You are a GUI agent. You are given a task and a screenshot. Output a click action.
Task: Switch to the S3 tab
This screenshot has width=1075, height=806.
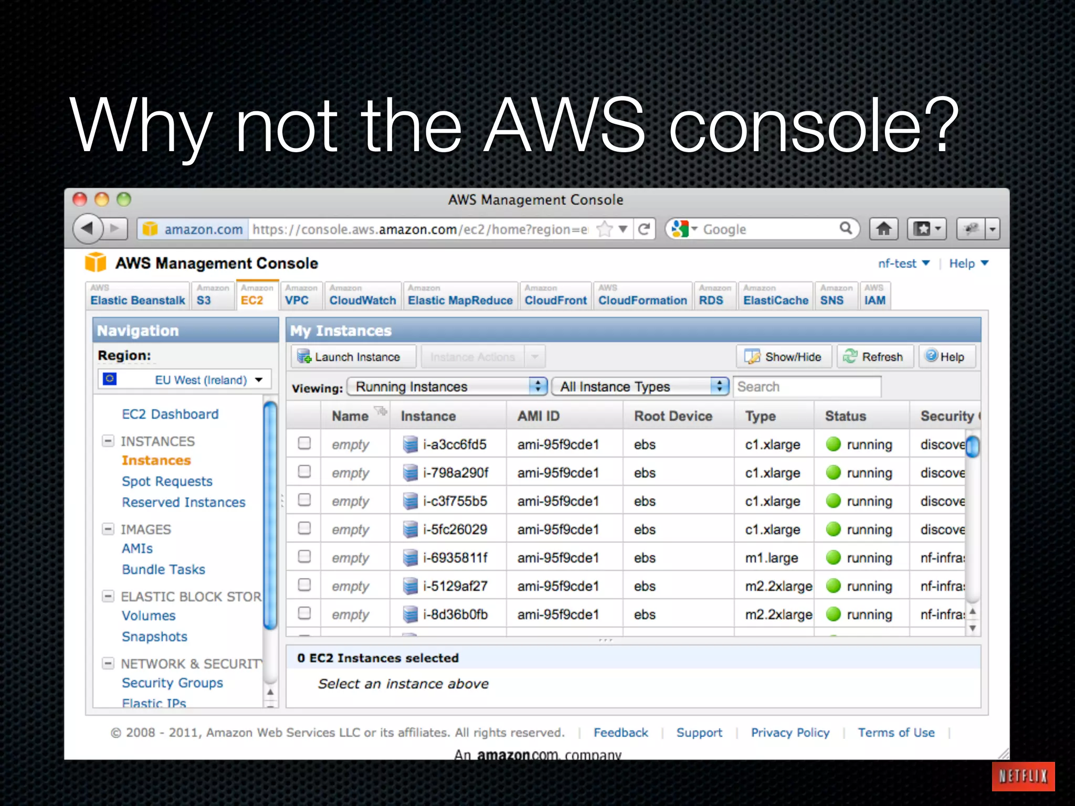coord(213,296)
